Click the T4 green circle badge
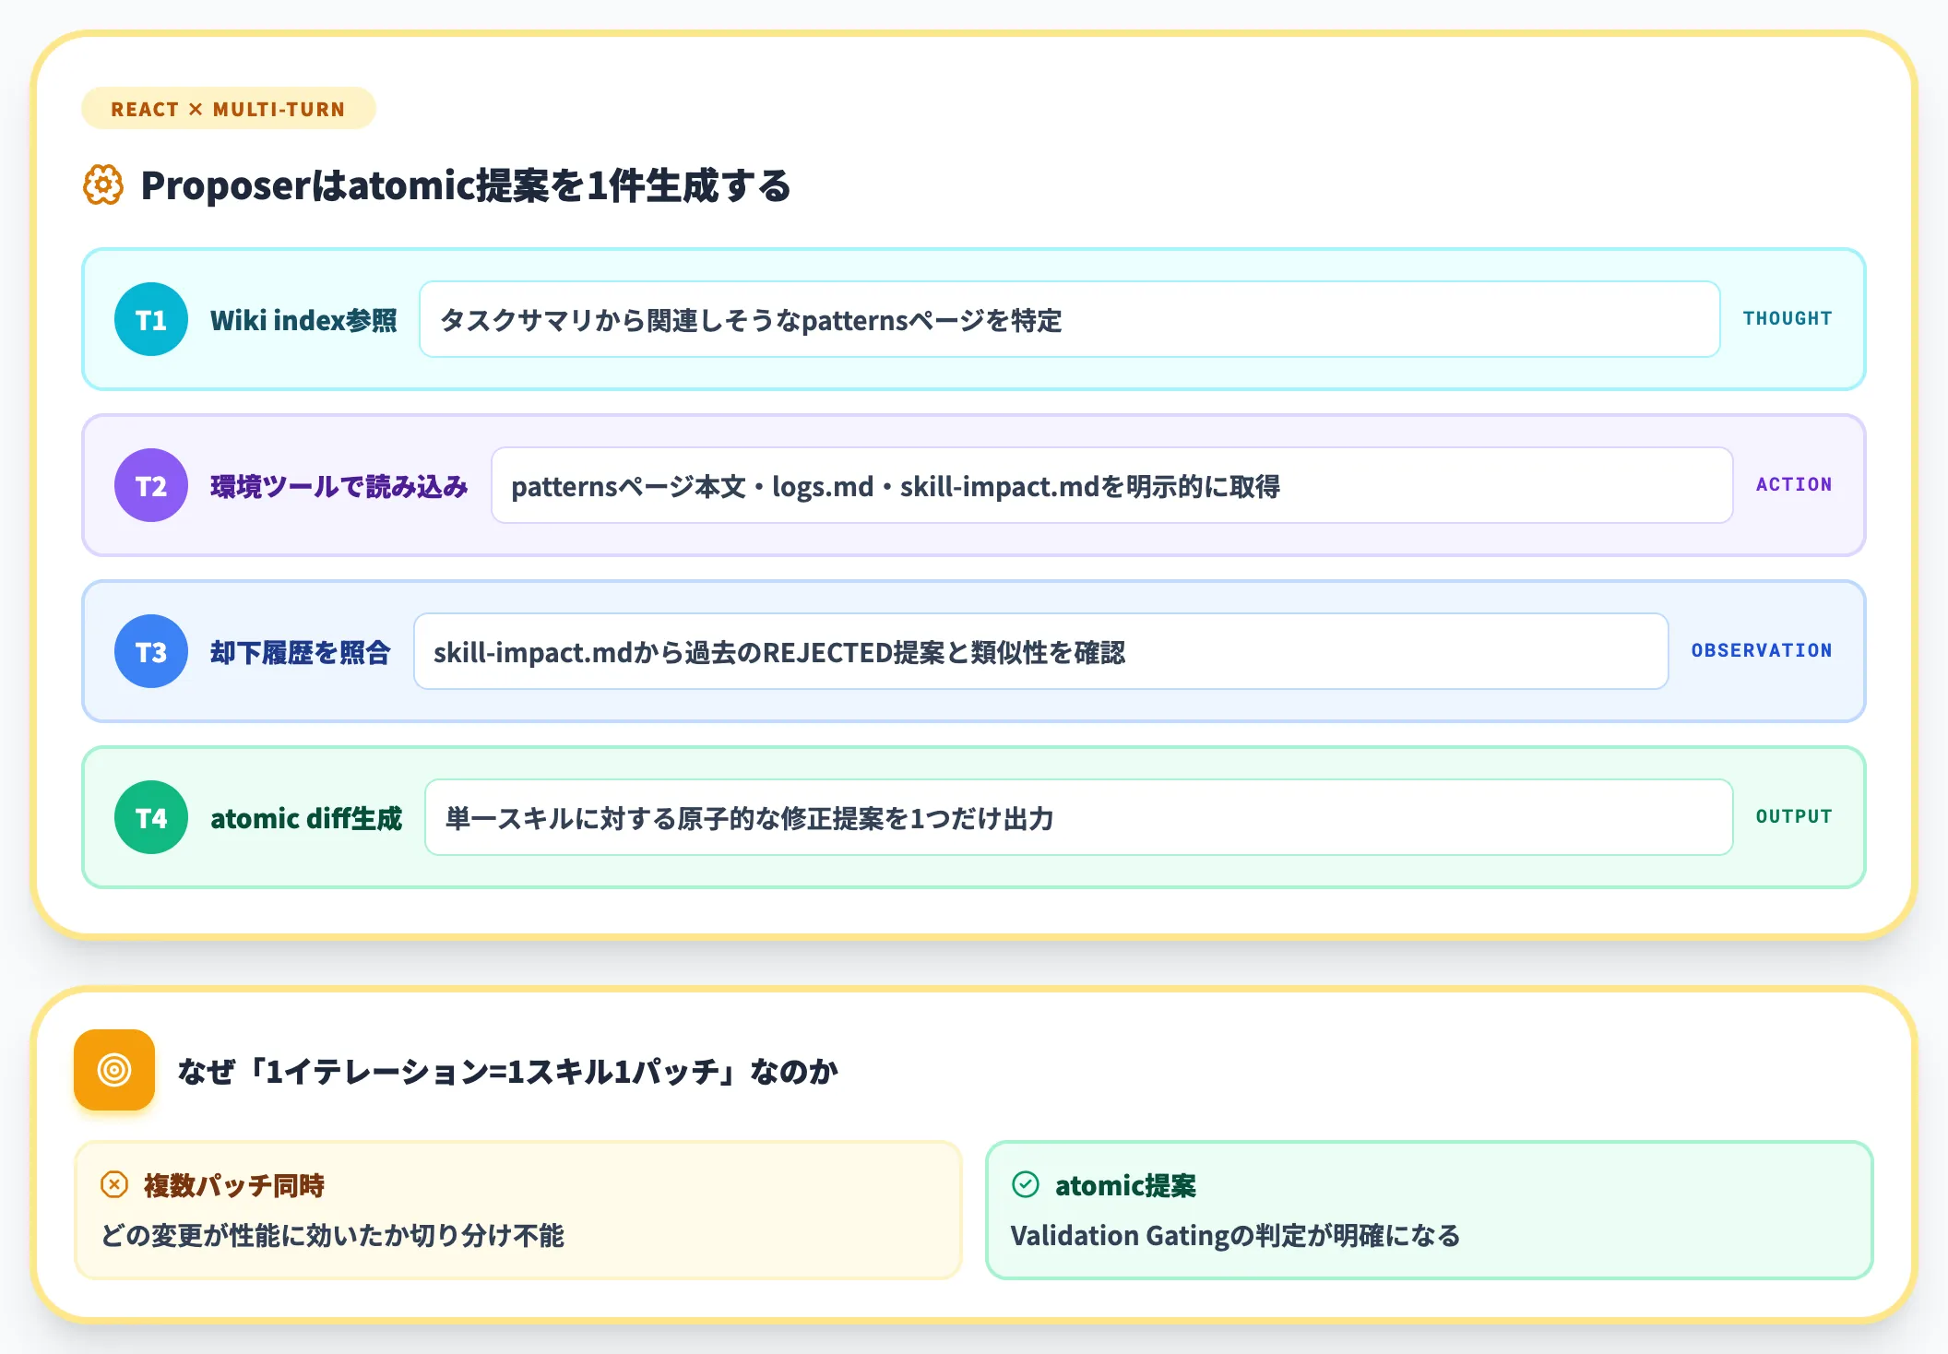Screen dimensions: 1948x1354 coord(151,817)
